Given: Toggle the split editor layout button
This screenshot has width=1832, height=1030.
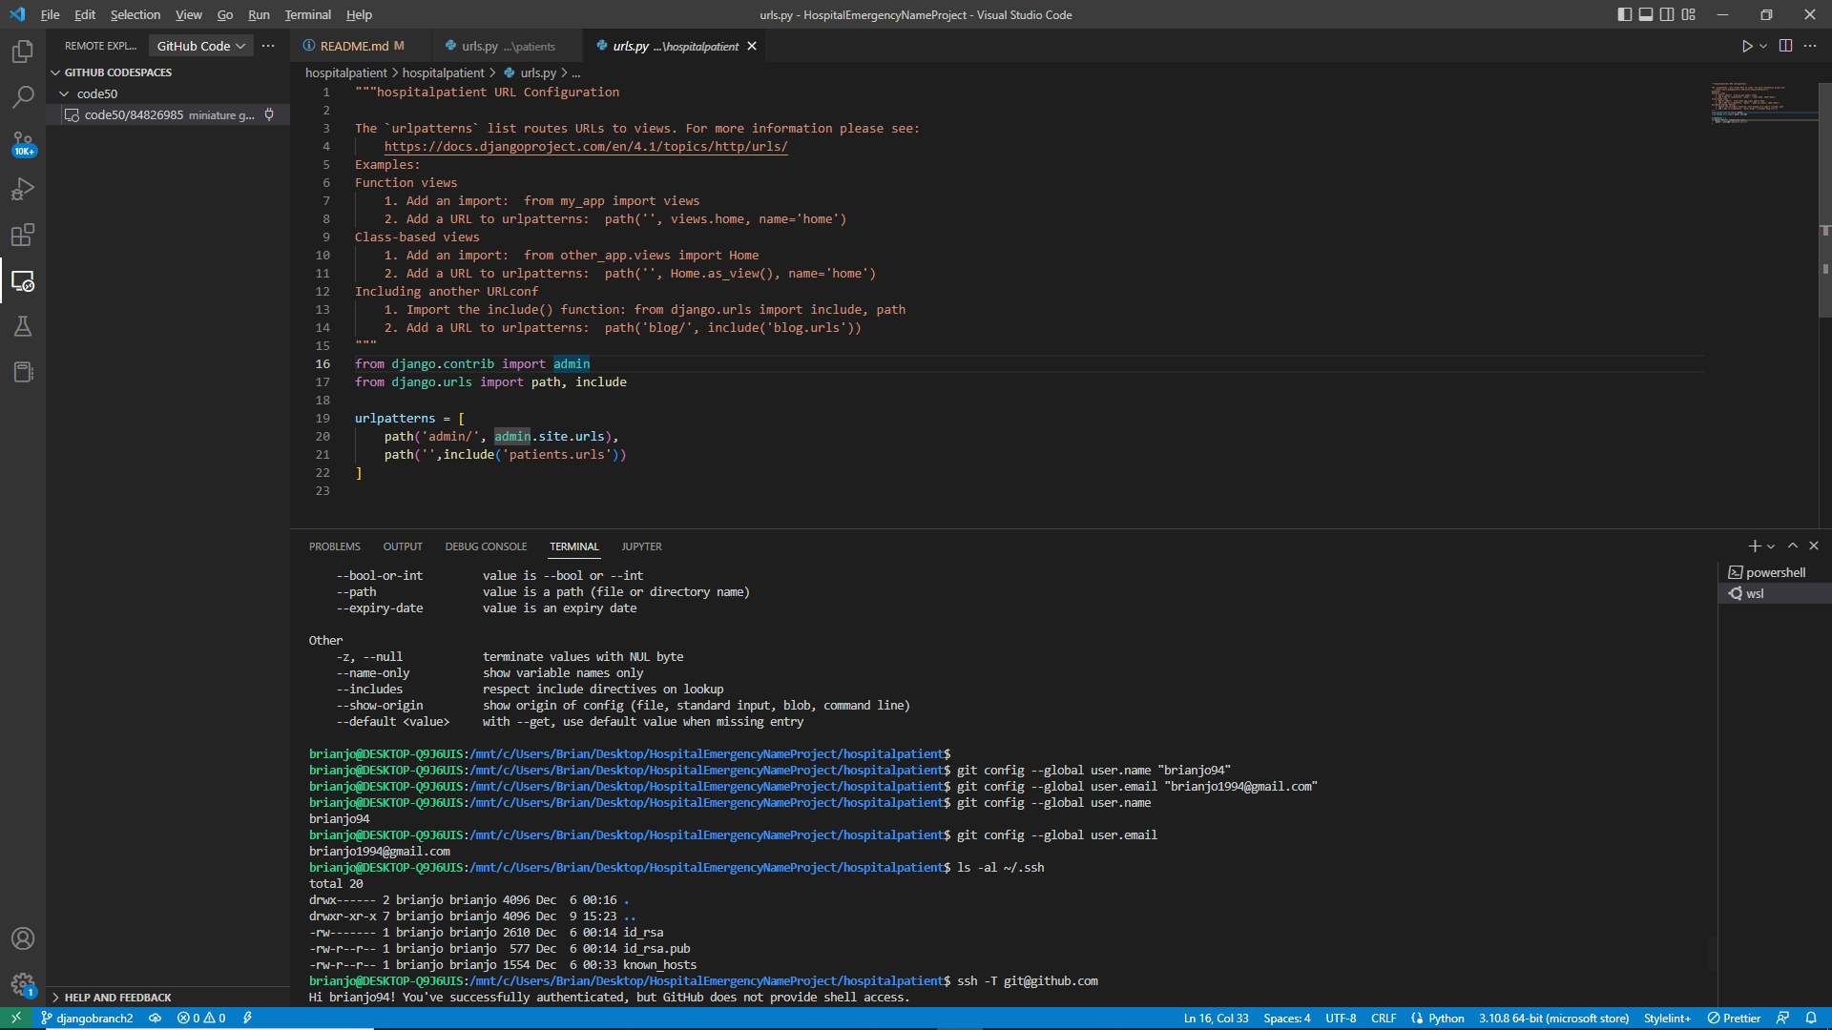Looking at the screenshot, I should [x=1785, y=45].
